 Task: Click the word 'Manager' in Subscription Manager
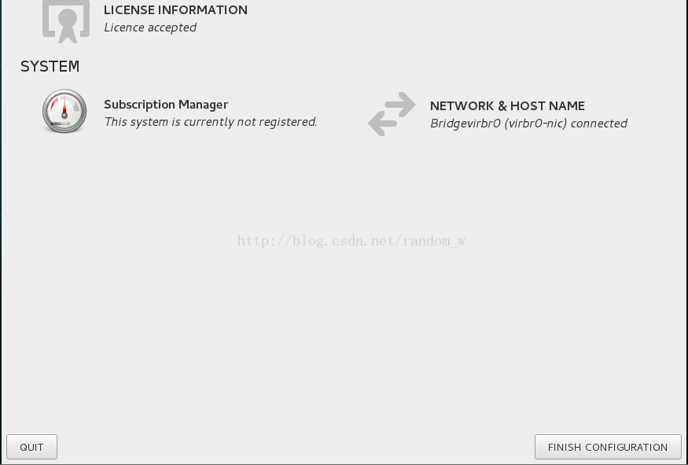click(x=203, y=105)
